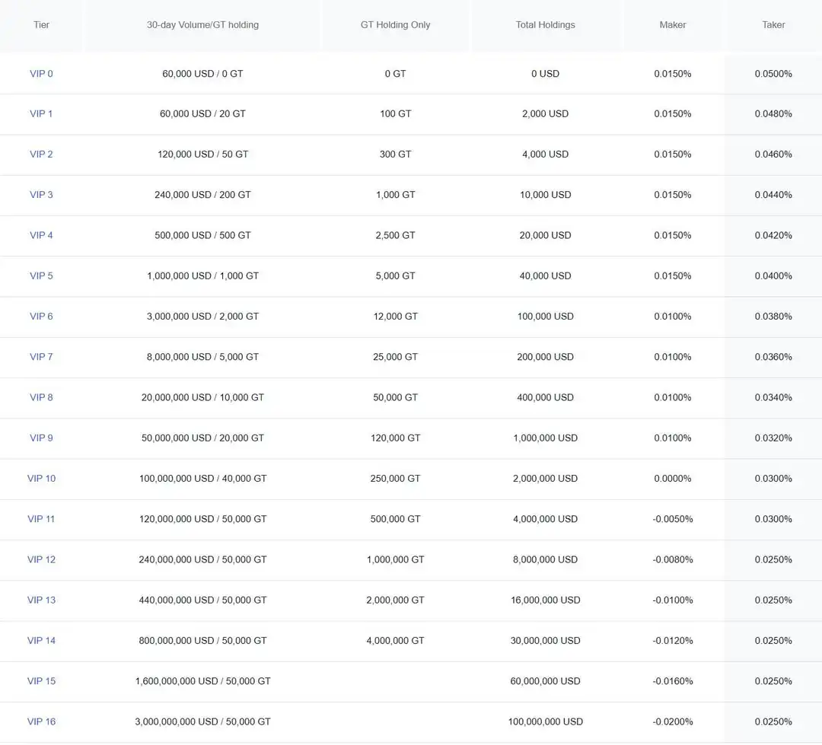This screenshot has width=822, height=745.
Task: Click the VIP 5 tier label
Action: [41, 276]
